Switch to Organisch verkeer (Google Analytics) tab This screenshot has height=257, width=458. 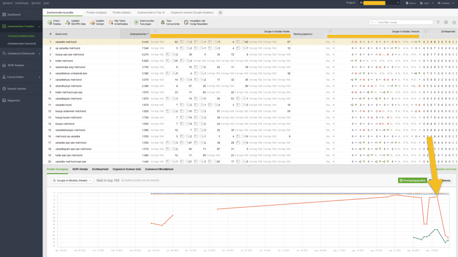192,13
